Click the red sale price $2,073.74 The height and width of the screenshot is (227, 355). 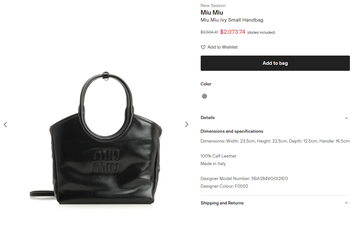pyautogui.click(x=232, y=32)
